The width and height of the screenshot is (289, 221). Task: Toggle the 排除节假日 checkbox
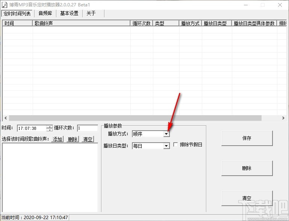point(176,144)
